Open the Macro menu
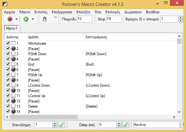The image size is (186, 132). coord(25,12)
